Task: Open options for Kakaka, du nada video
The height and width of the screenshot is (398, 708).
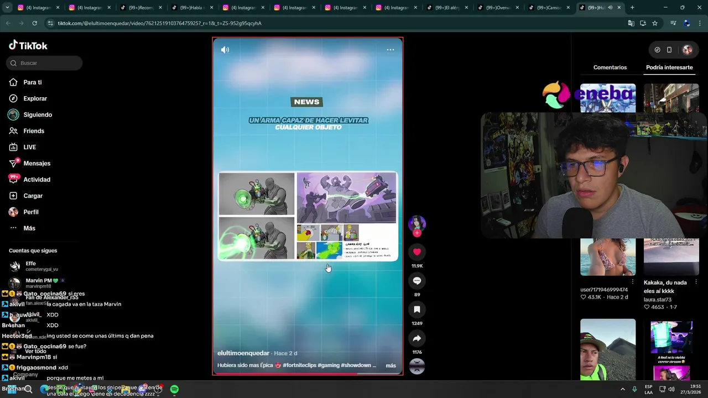Action: (x=696, y=282)
